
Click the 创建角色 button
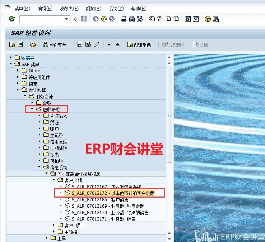point(139,45)
